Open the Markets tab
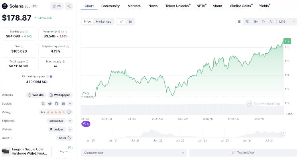Viewport: 299px width, 159px height. [134, 6]
